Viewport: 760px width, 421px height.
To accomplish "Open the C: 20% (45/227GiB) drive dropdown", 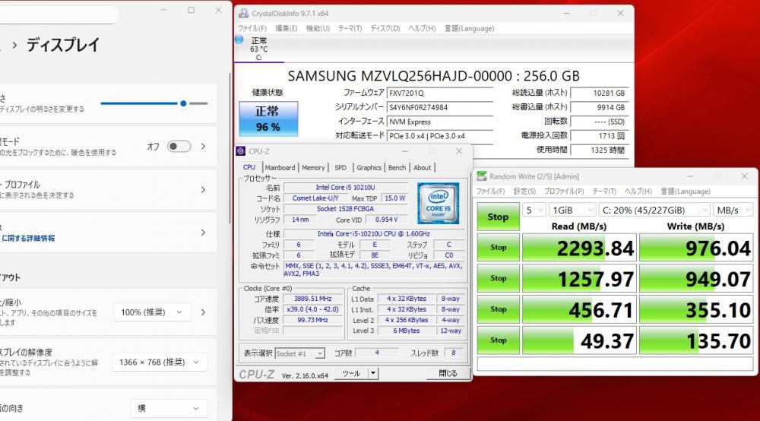I will [x=654, y=210].
